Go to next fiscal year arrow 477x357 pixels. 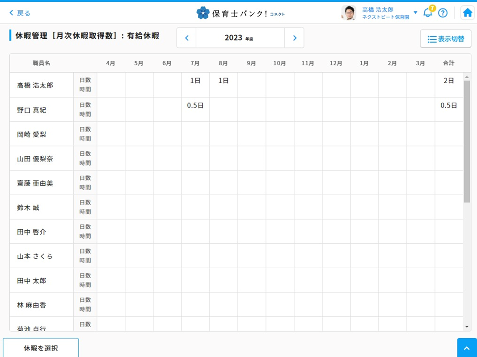point(294,38)
